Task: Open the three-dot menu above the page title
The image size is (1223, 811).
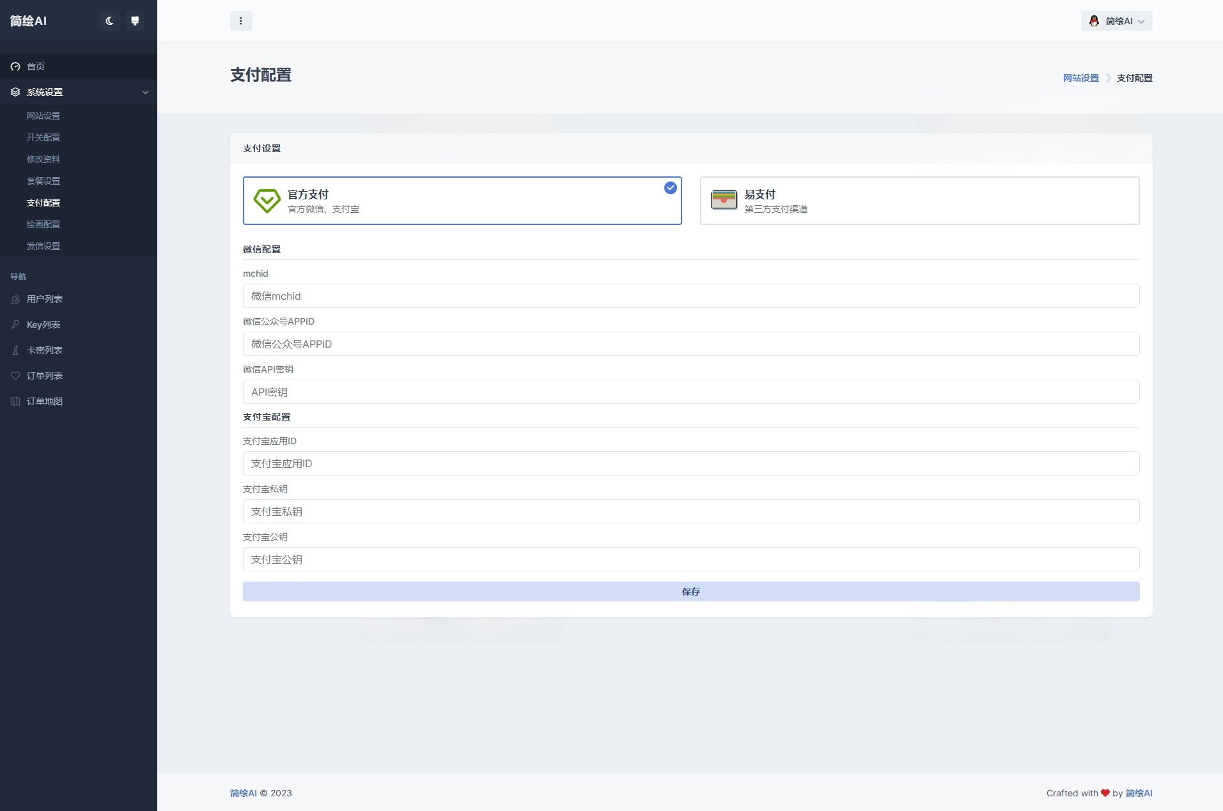Action: pyautogui.click(x=241, y=20)
